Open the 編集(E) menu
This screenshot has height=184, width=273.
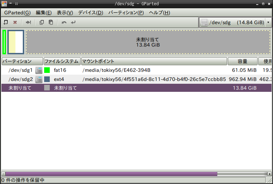(44, 13)
